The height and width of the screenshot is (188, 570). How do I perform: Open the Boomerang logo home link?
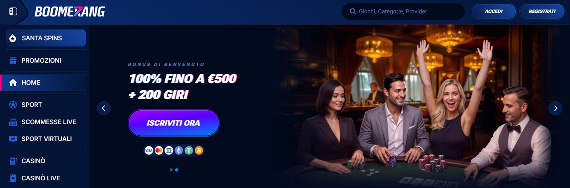pyautogui.click(x=70, y=12)
